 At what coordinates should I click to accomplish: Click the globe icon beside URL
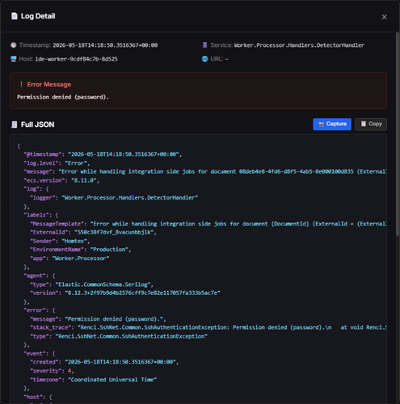pyautogui.click(x=205, y=59)
